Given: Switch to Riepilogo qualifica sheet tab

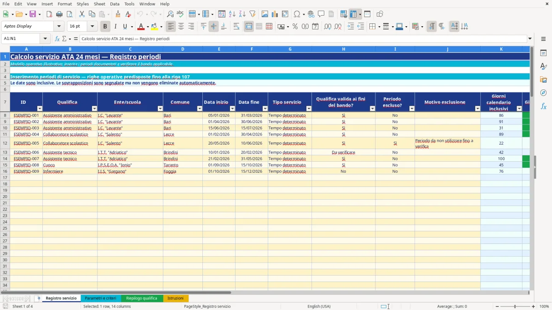Looking at the screenshot, I should (x=142, y=298).
